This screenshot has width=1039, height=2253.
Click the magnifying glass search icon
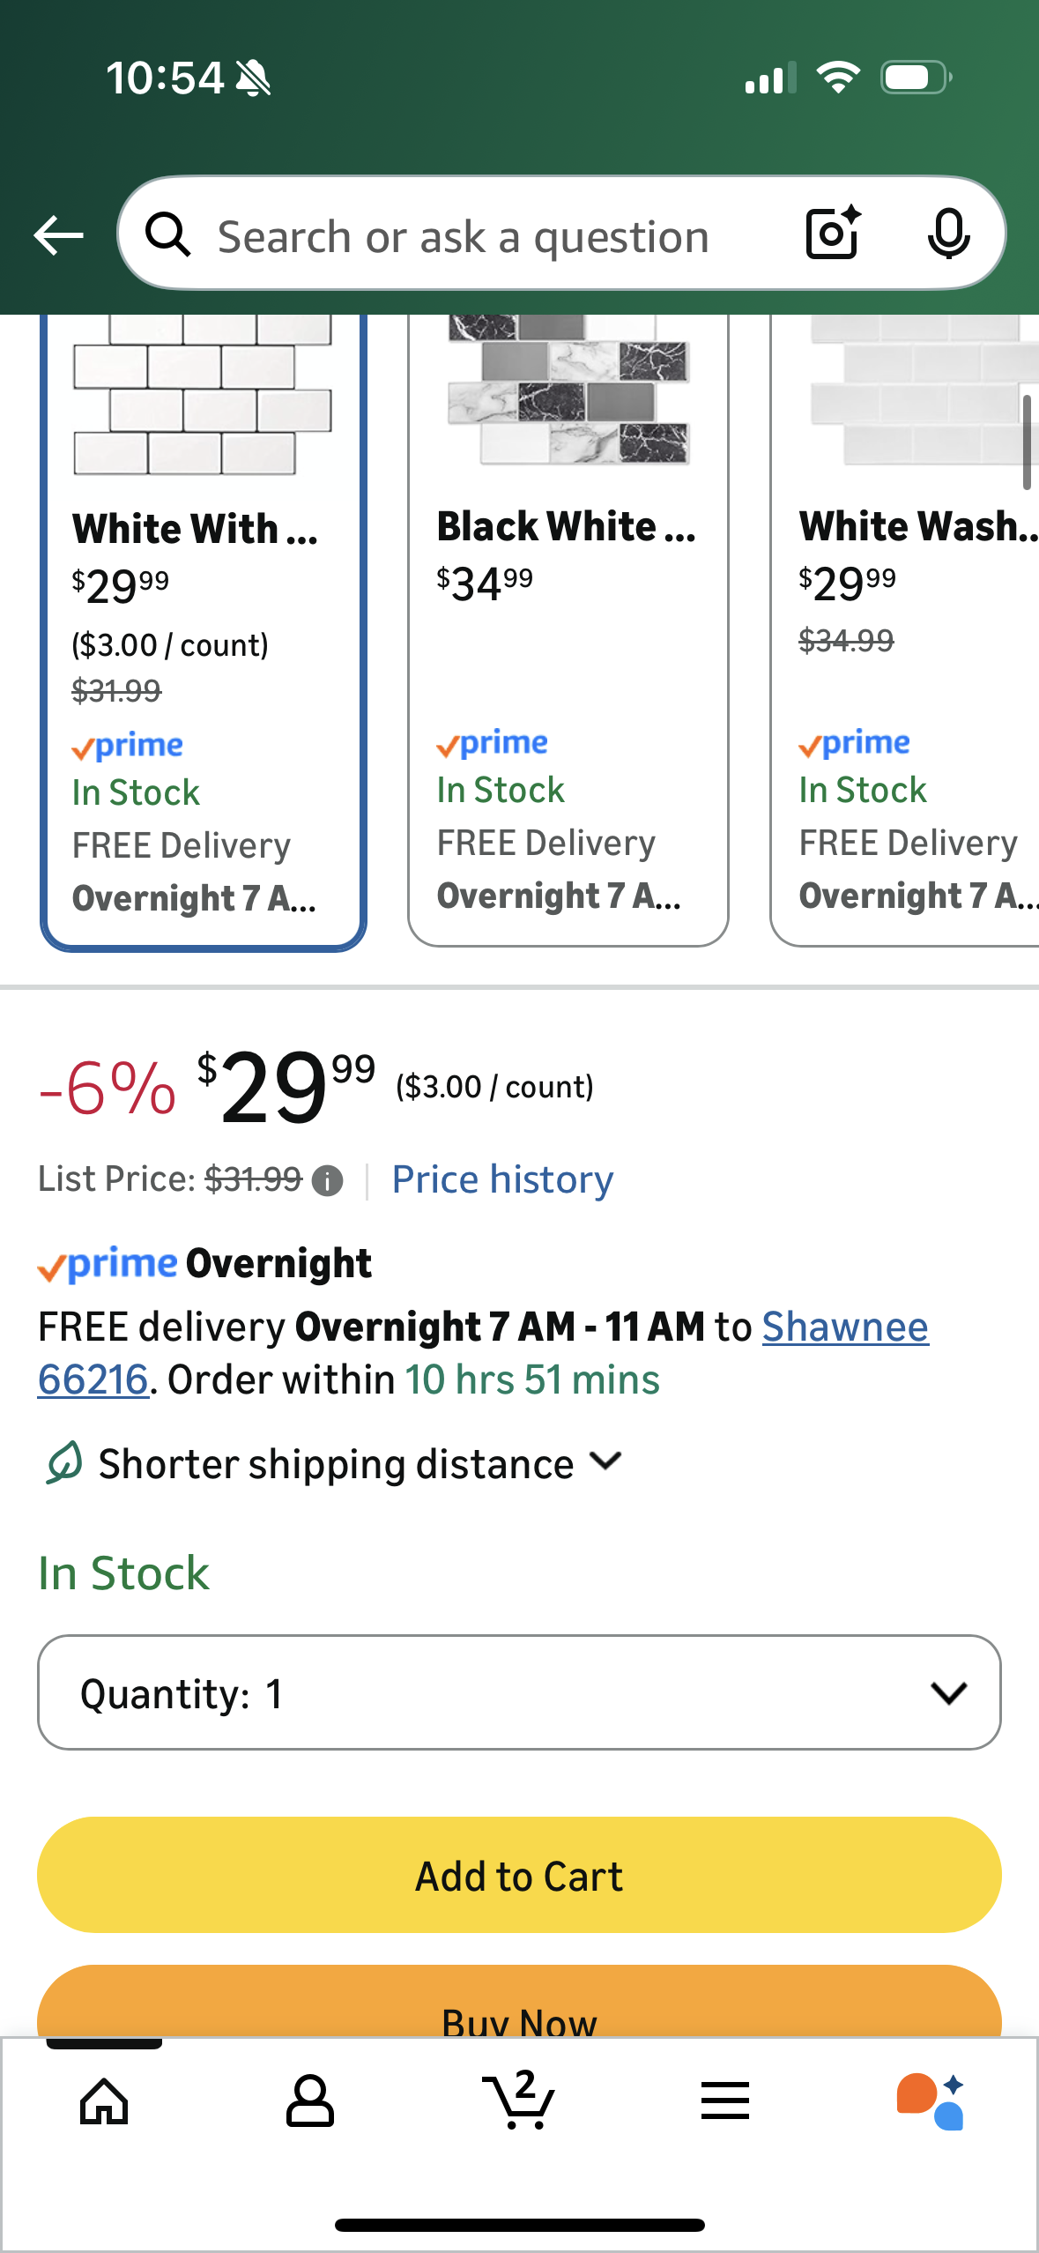coord(167,235)
